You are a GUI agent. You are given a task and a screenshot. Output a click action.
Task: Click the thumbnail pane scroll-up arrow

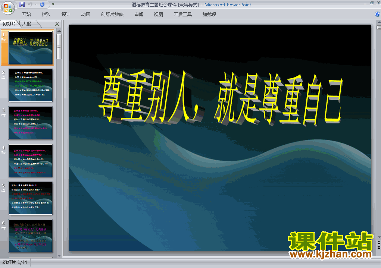59,31
